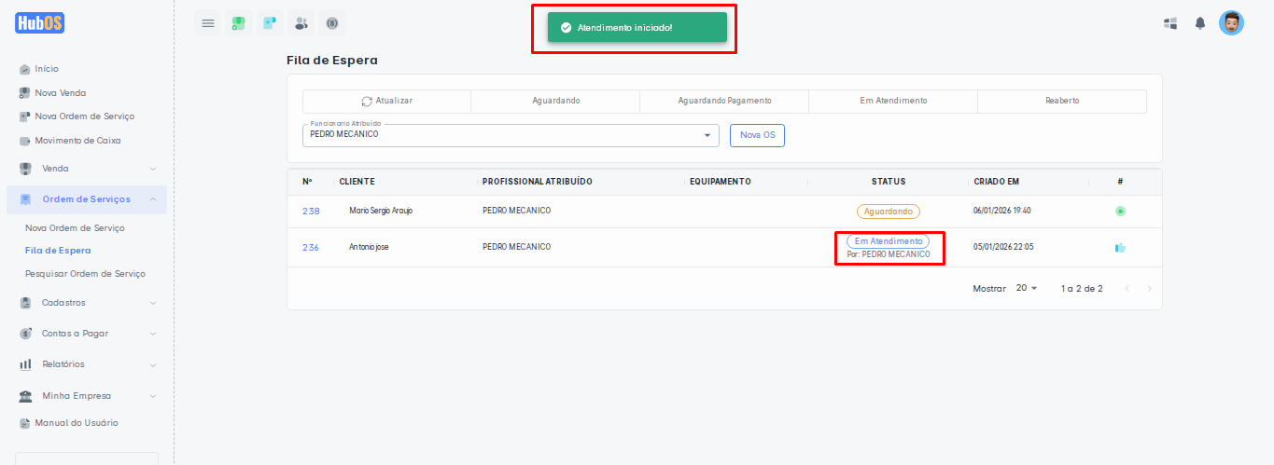Open the customers people icon in toolbar
The image size is (1274, 465).
(301, 23)
